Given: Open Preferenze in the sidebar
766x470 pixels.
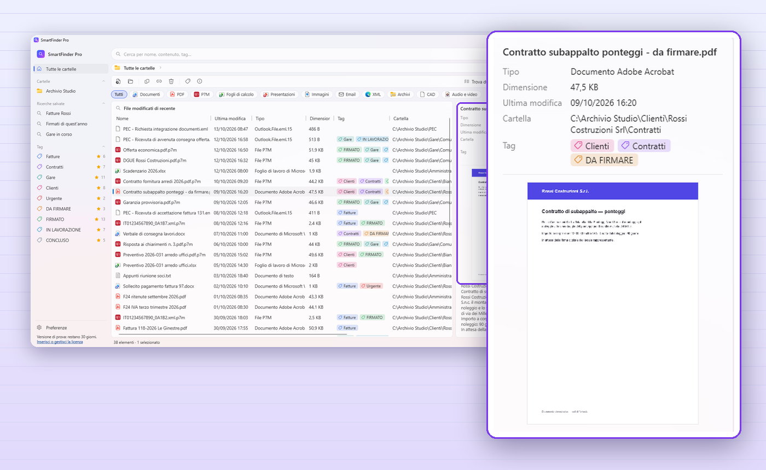Looking at the screenshot, I should click(x=71, y=327).
